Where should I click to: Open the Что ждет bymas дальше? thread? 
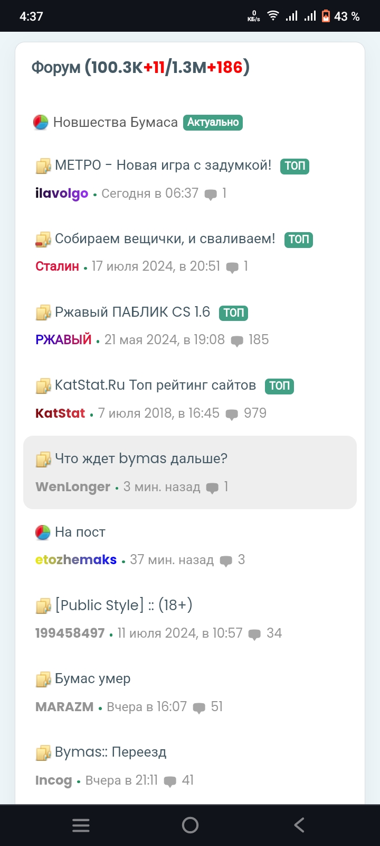coord(141,458)
